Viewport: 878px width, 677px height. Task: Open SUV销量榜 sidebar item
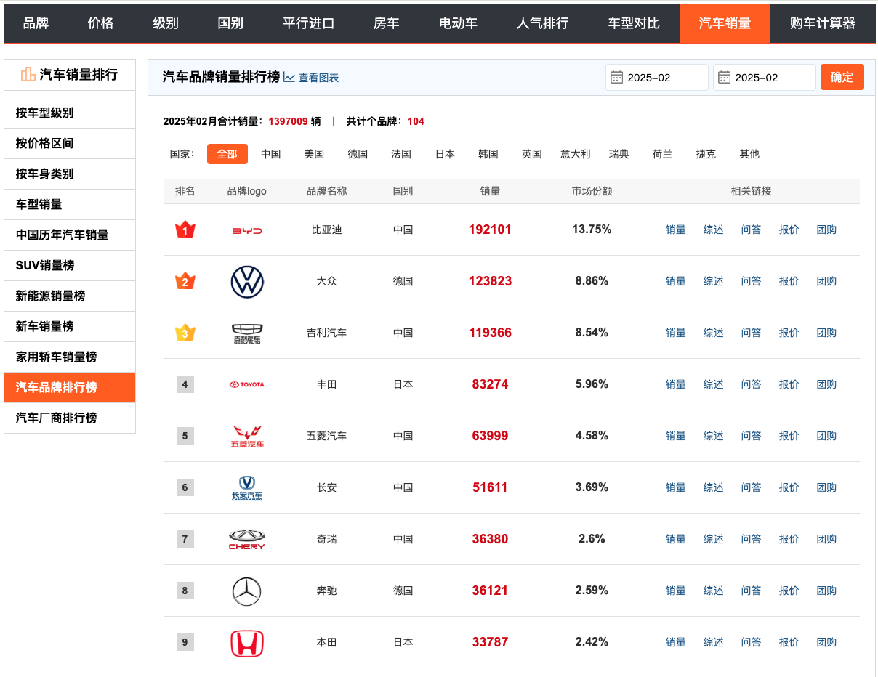pyautogui.click(x=70, y=265)
